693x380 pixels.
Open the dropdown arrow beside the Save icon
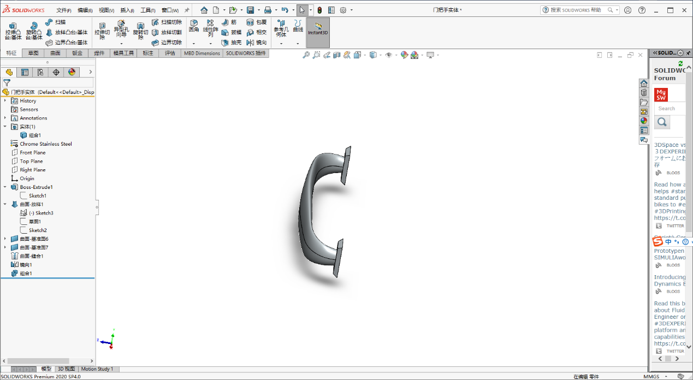coord(258,10)
